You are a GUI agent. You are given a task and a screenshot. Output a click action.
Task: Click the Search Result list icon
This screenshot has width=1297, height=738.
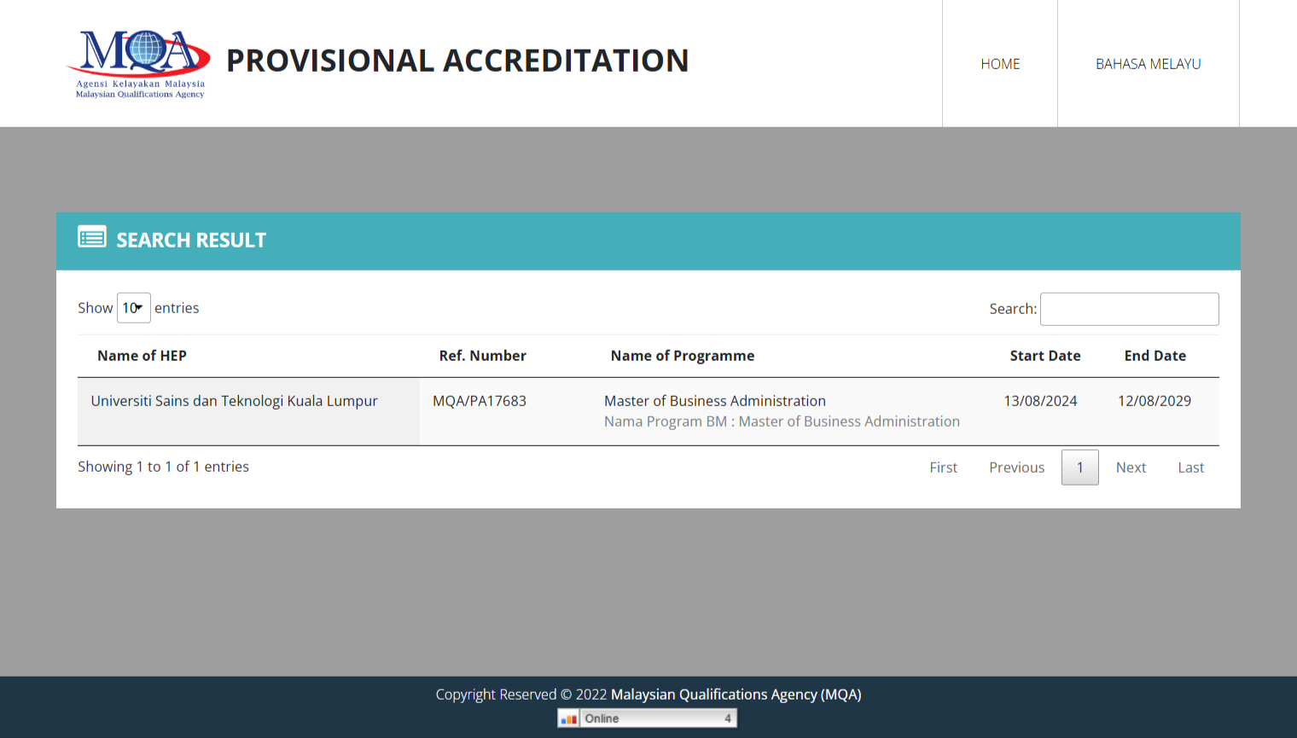tap(92, 237)
